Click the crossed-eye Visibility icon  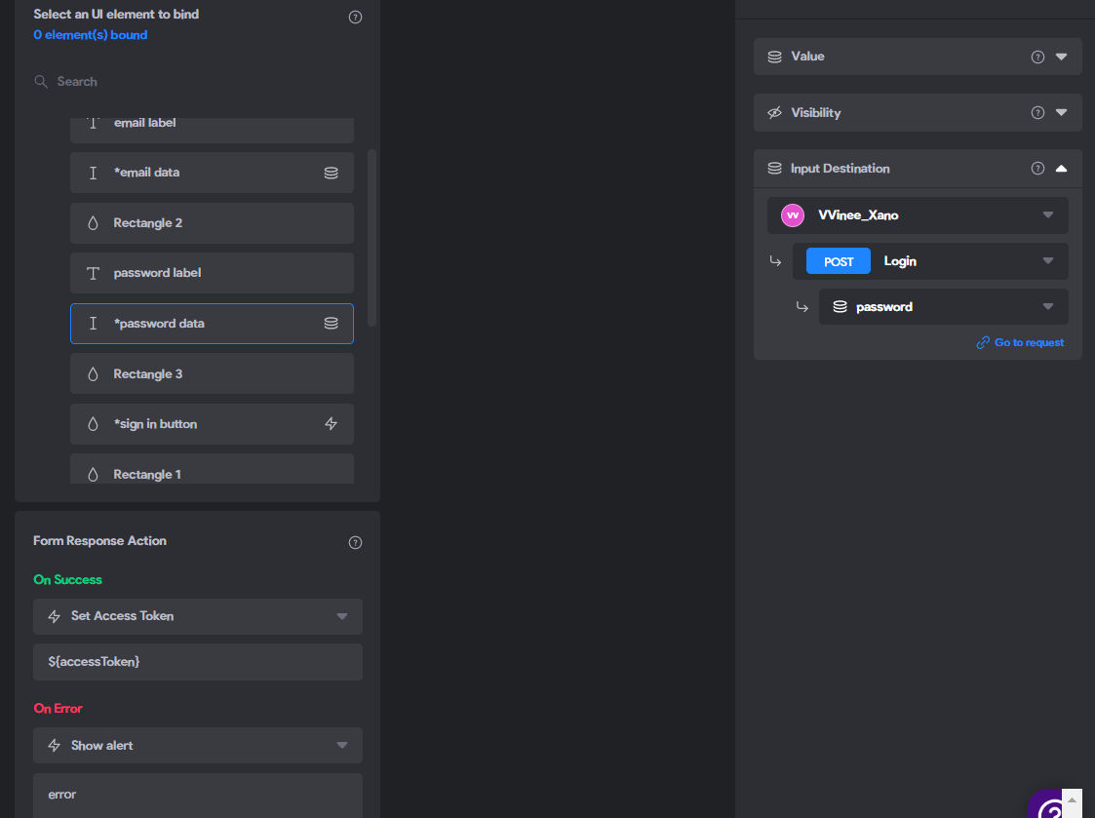(x=774, y=112)
